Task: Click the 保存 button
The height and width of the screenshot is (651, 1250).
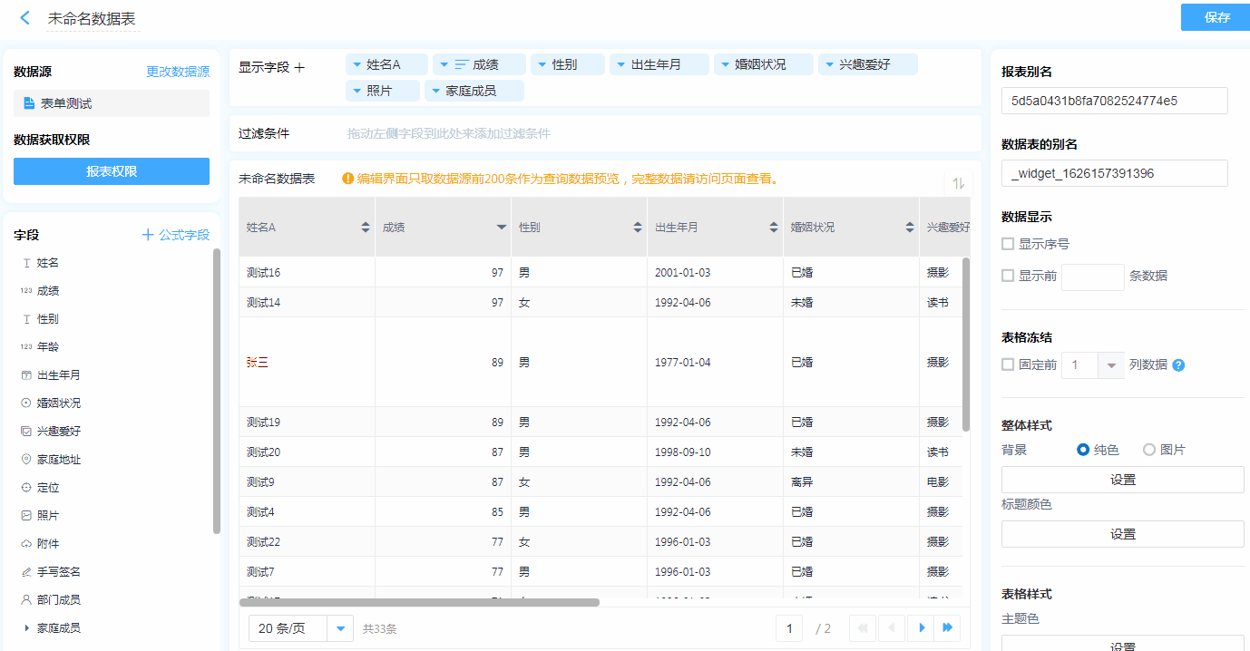Action: pos(1216,17)
